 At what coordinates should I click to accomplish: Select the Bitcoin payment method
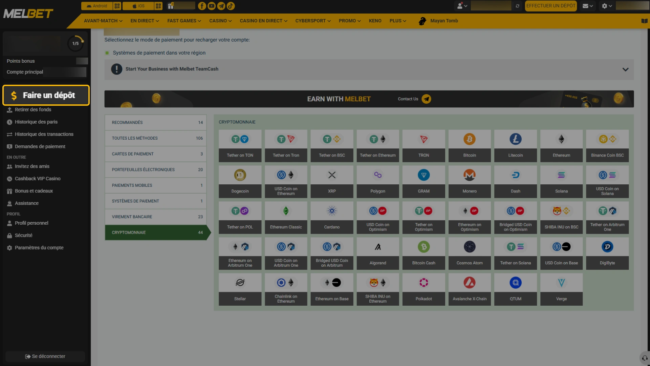click(470, 146)
